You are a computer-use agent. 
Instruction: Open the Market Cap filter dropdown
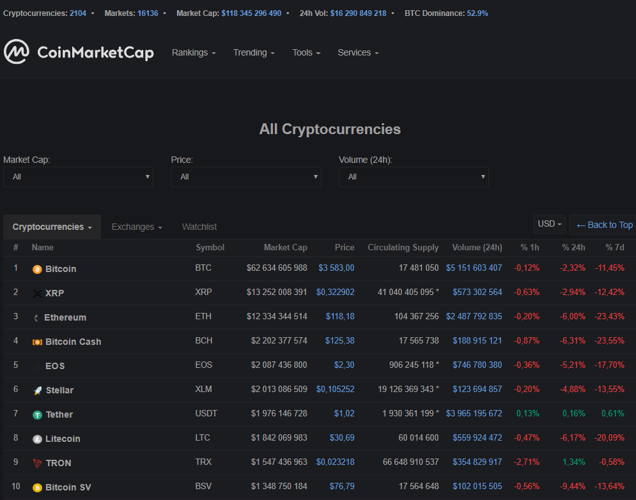point(78,177)
